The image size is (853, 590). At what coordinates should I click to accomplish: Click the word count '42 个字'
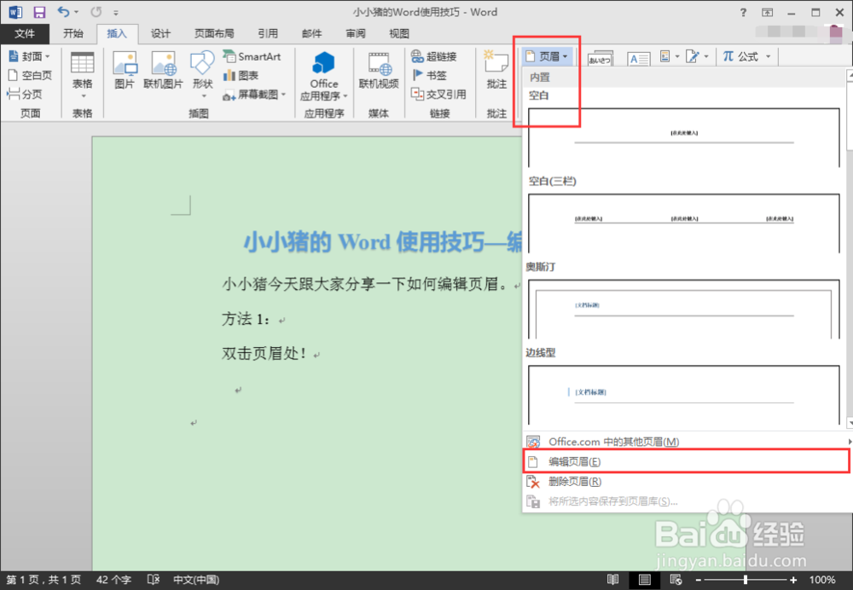pos(113,580)
